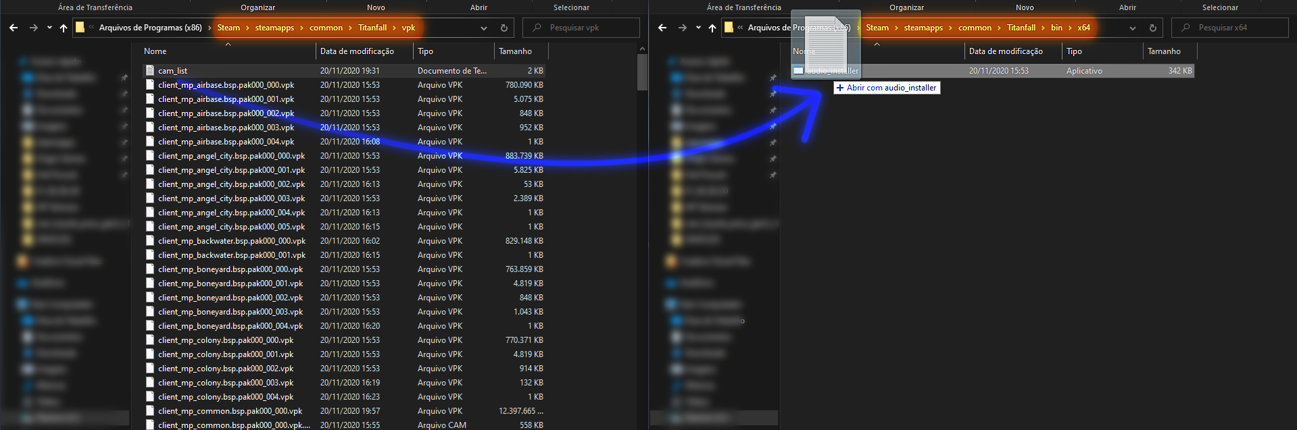Click scrollbar up arrow in vpk window
Screen dimensions: 1297x430
tap(642, 49)
